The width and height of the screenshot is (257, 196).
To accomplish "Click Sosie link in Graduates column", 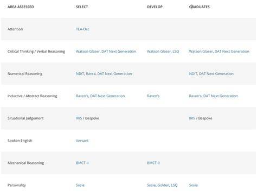I will 193,185.
